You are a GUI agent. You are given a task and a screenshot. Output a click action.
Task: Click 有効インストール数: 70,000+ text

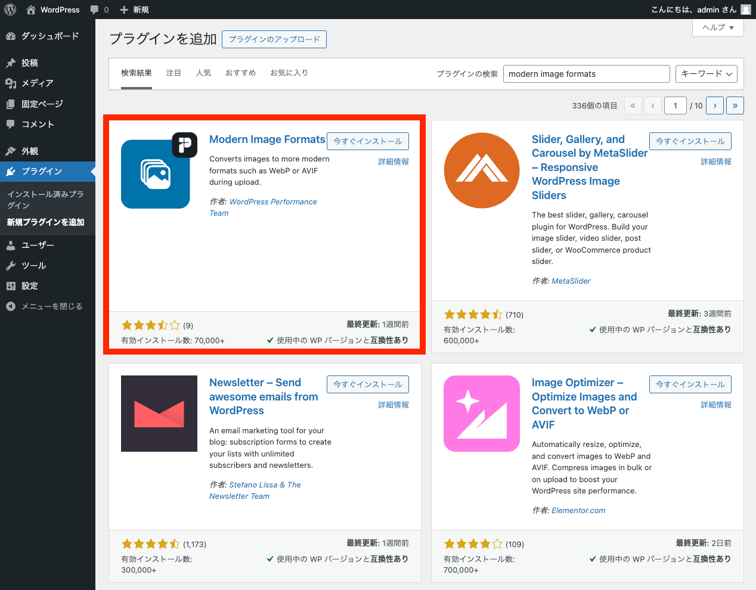click(173, 341)
